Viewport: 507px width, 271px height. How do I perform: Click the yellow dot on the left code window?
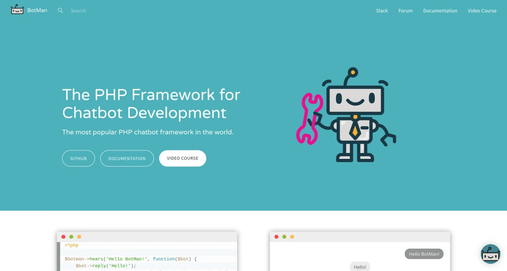[79, 236]
